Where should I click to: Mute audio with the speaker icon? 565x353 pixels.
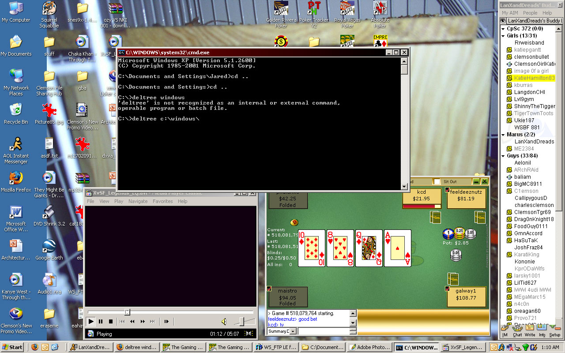(224, 322)
